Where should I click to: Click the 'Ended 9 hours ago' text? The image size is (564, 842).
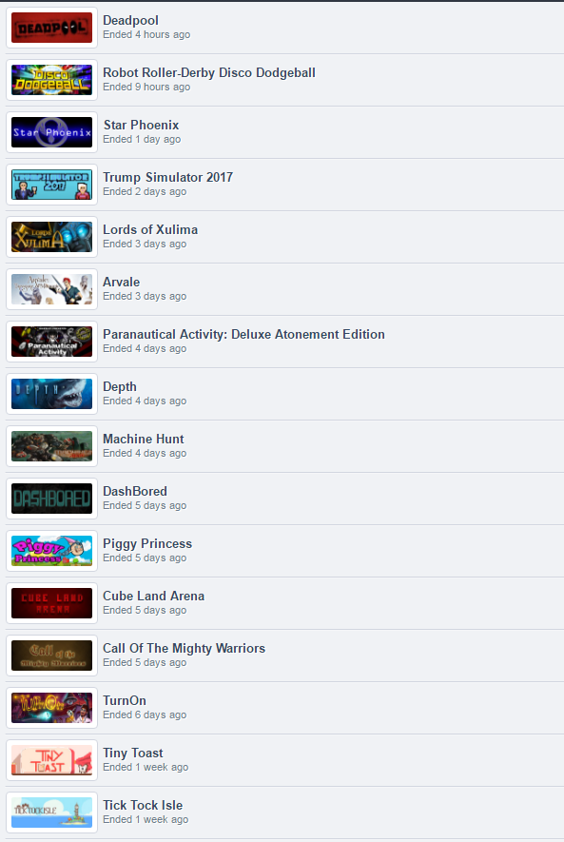pyautogui.click(x=146, y=87)
